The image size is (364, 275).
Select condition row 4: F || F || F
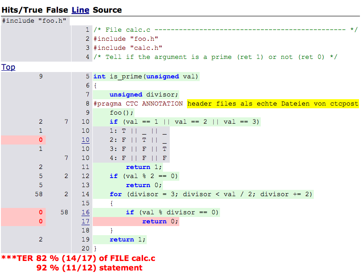[x=139, y=158]
